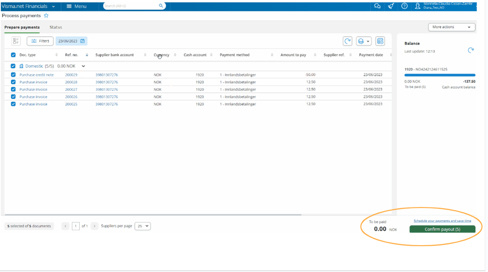Click the -50.00 amount cell
488x272 pixels.
[x=310, y=75]
